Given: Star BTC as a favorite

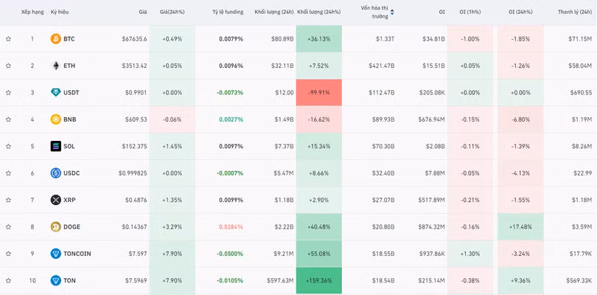Looking at the screenshot, I should (8, 39).
